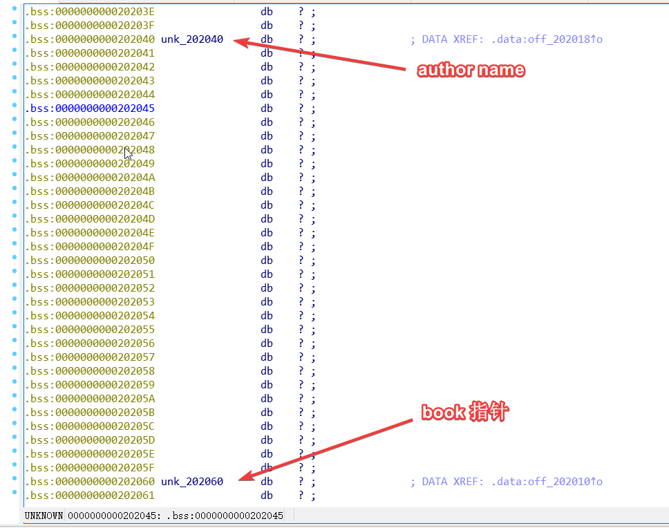Click the breakpoint dot beside address 20203E
Screen dimensions: 669x528
point(15,11)
